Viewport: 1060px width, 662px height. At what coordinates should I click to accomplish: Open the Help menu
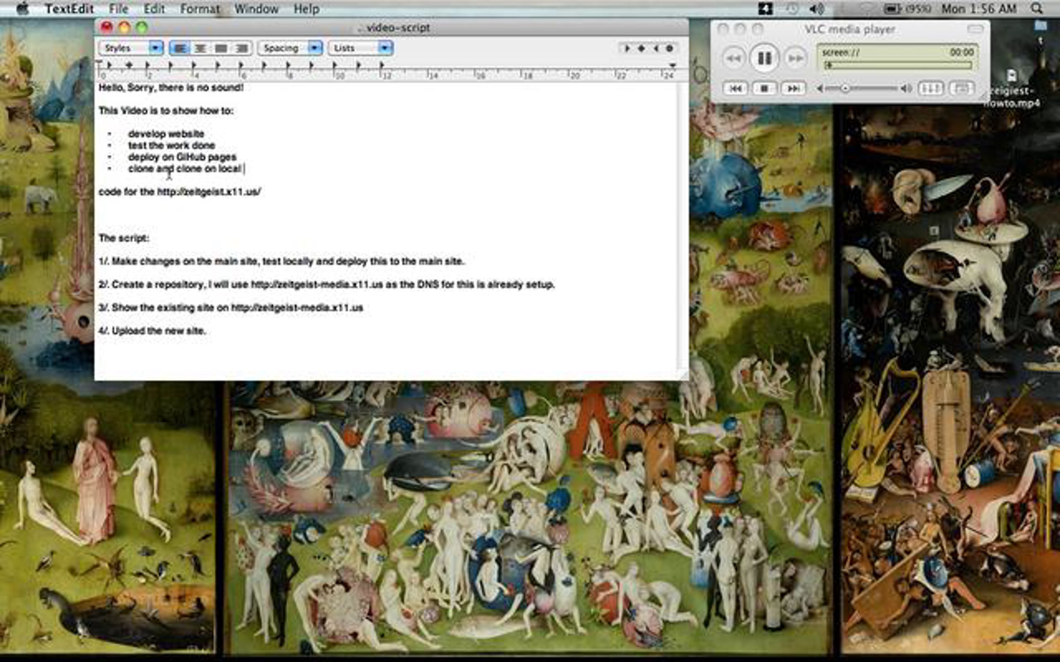pos(307,9)
